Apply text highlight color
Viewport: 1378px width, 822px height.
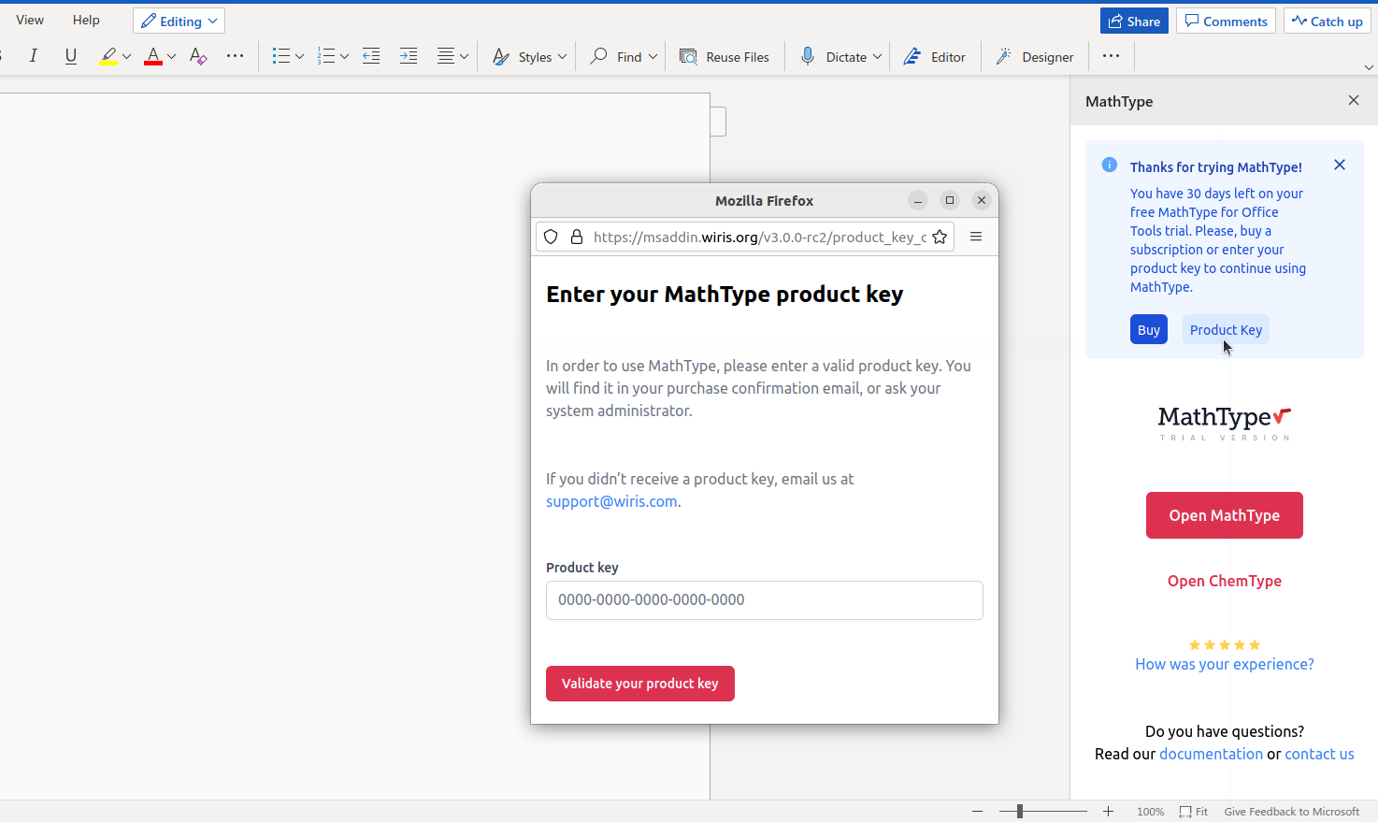point(108,56)
